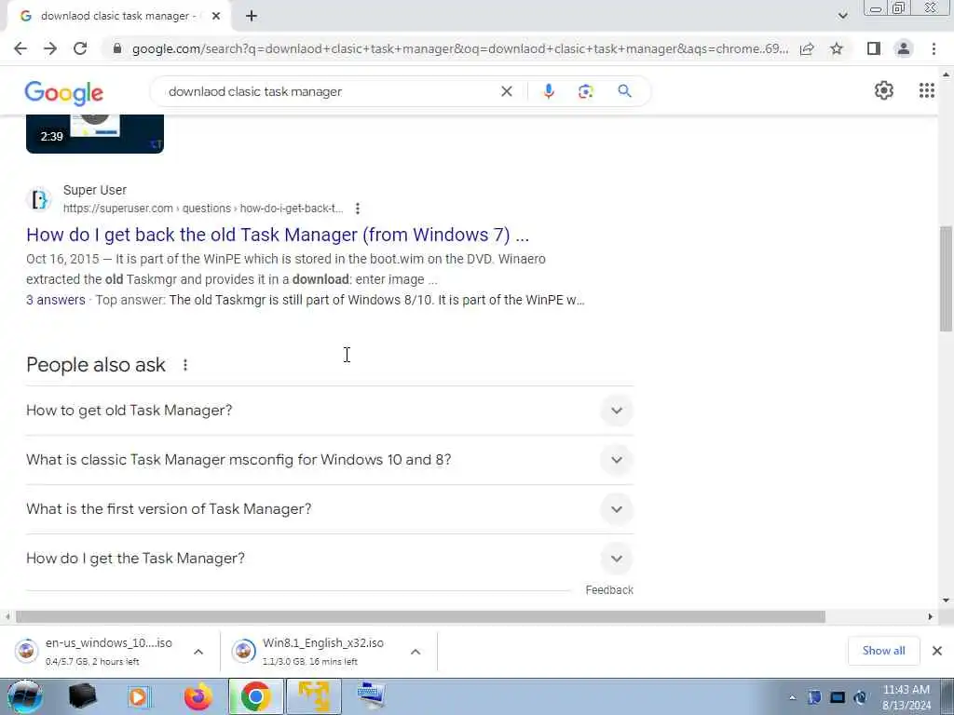Screen dimensions: 954x715
Task: Open Google quick settings gear
Action: (x=884, y=90)
